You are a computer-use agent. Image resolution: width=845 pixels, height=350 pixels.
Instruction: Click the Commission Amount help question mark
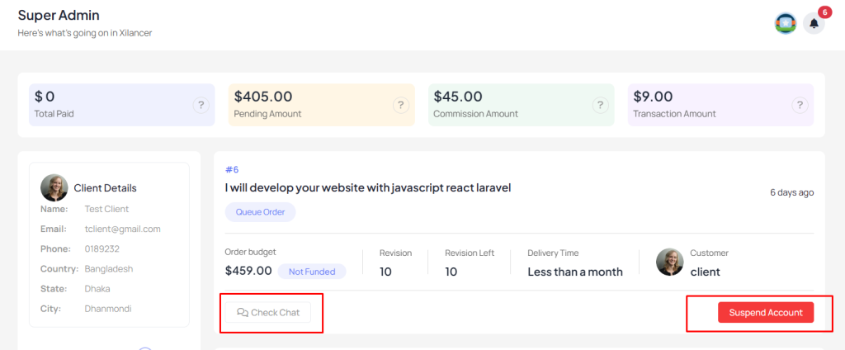[601, 105]
